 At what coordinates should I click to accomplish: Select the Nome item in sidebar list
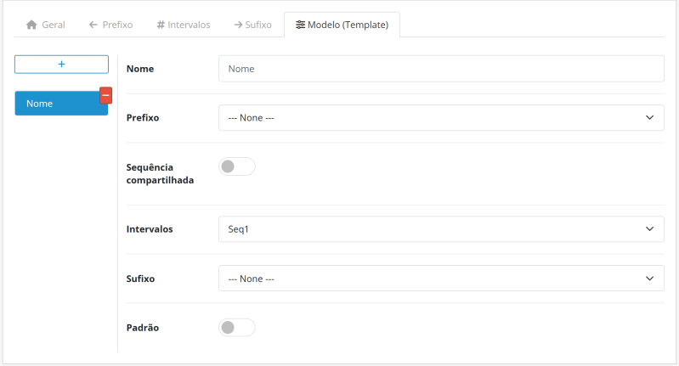[55, 104]
